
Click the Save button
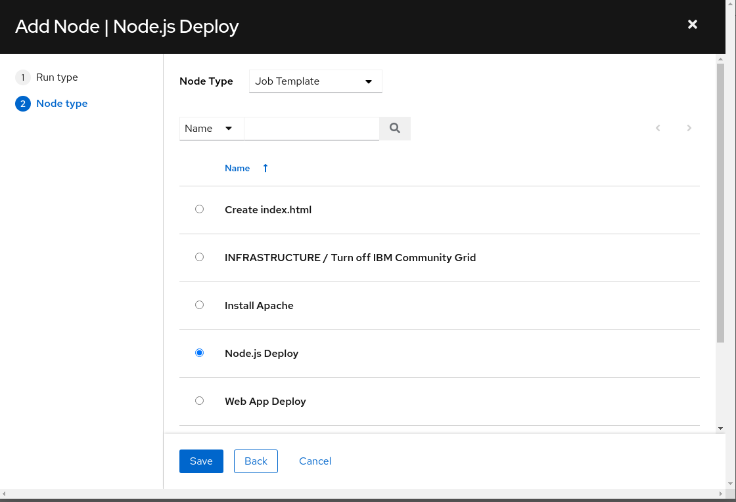[x=201, y=461]
